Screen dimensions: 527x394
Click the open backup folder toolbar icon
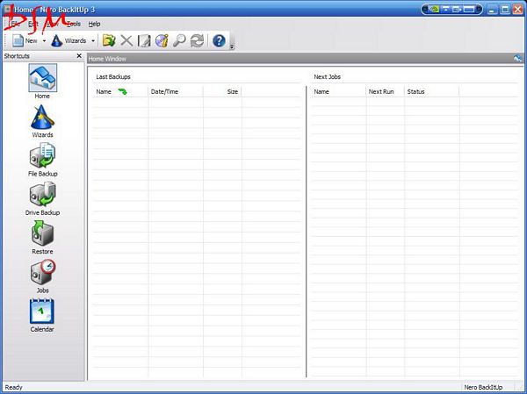109,40
